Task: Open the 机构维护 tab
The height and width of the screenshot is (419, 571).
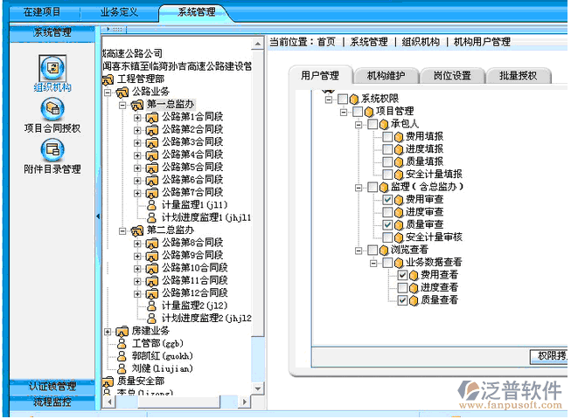Action: coord(386,76)
